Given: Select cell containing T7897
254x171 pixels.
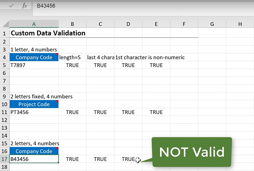Looking at the screenshot, I should pos(34,65).
